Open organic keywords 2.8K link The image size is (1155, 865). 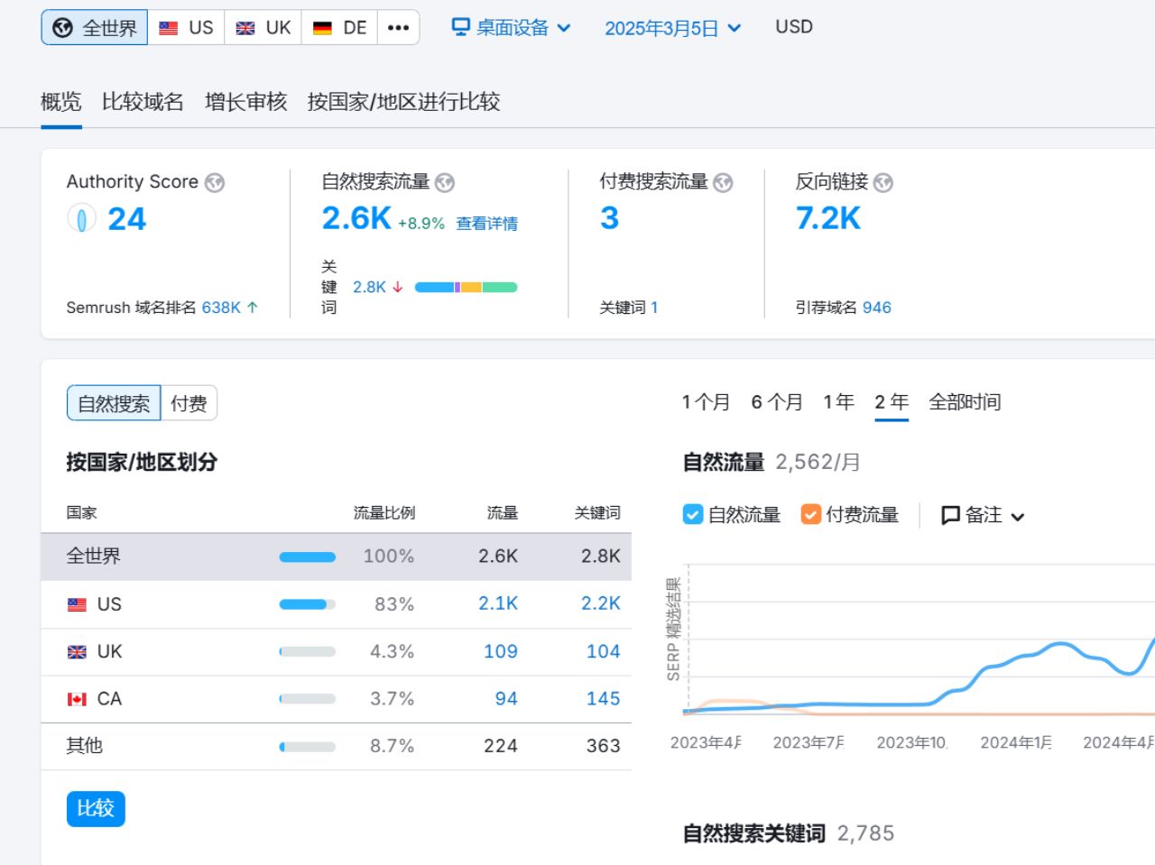[369, 287]
